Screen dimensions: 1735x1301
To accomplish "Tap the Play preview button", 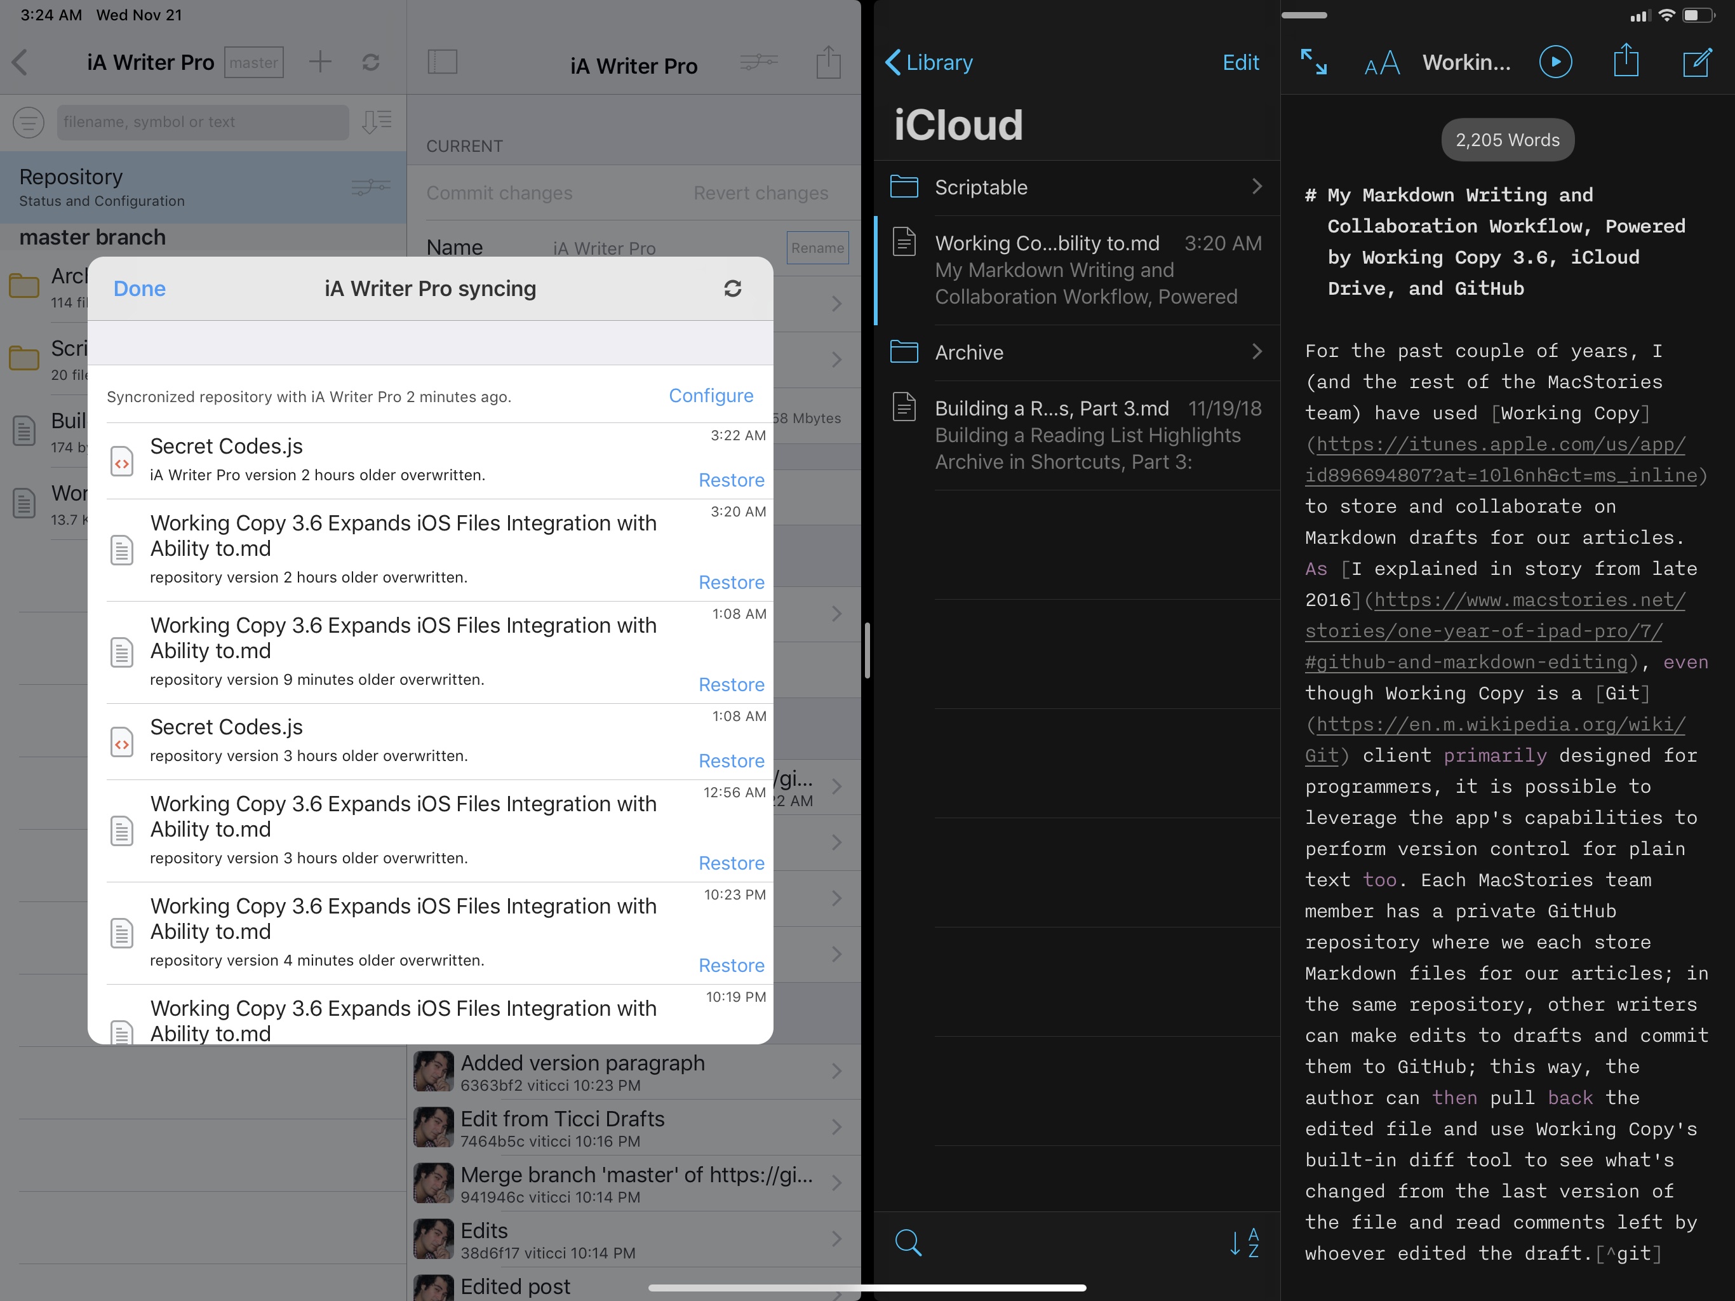I will click(x=1555, y=62).
